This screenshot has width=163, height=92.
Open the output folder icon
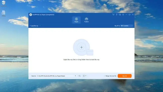tap(79, 76)
